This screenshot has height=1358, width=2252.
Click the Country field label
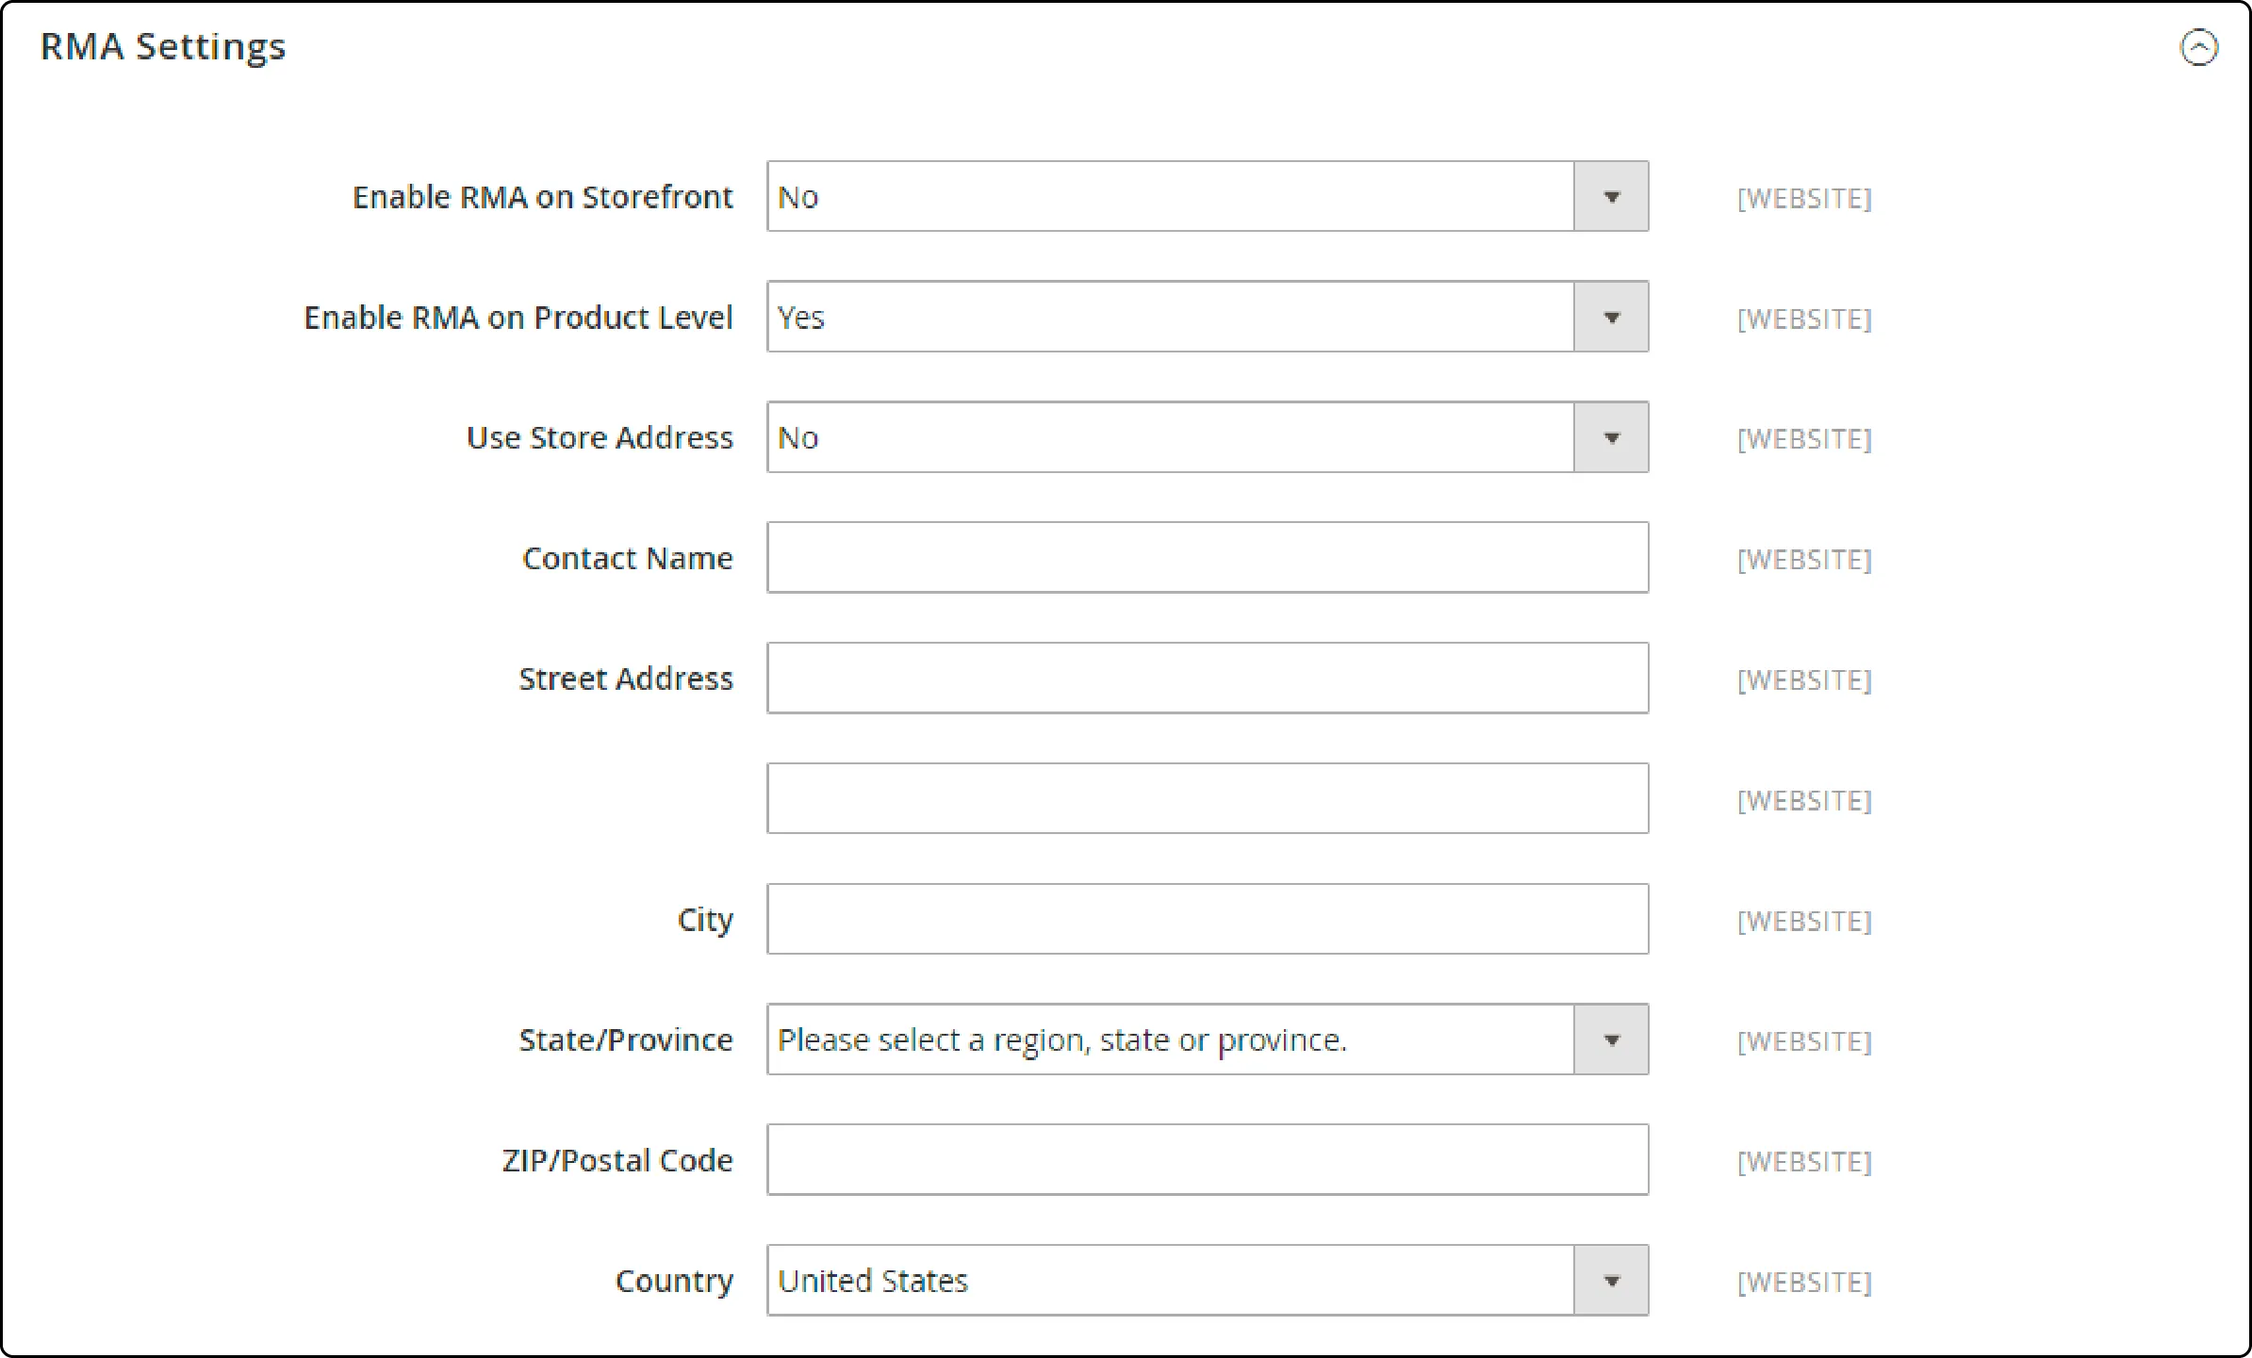(674, 1282)
